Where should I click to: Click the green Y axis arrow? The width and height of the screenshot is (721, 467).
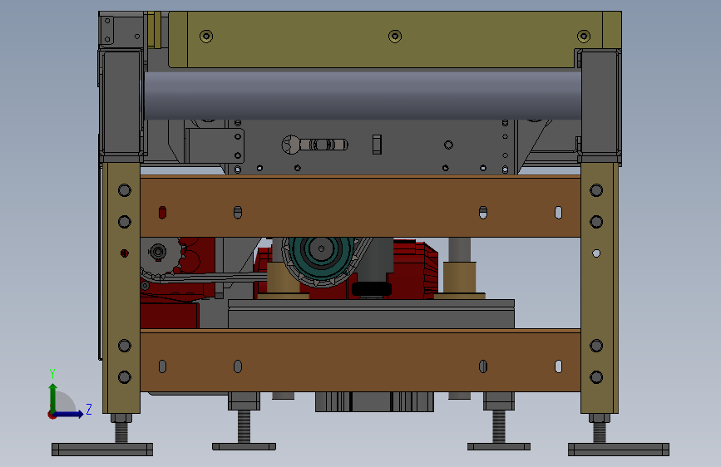[x=53, y=397]
